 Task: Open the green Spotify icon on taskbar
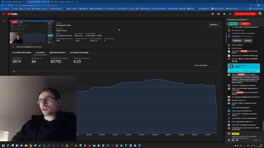click(67, 146)
